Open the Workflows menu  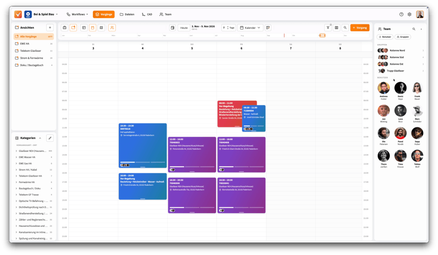tap(77, 14)
